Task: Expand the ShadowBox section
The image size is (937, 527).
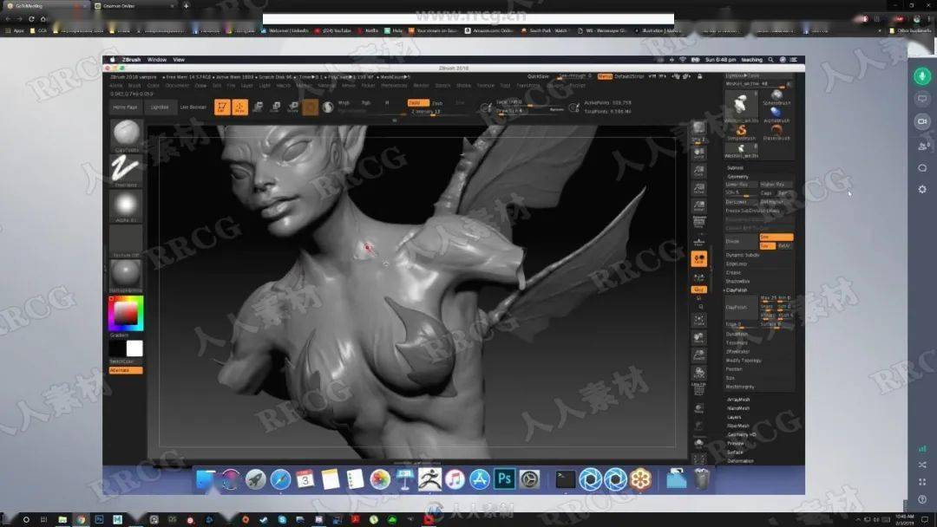Action: coord(738,281)
